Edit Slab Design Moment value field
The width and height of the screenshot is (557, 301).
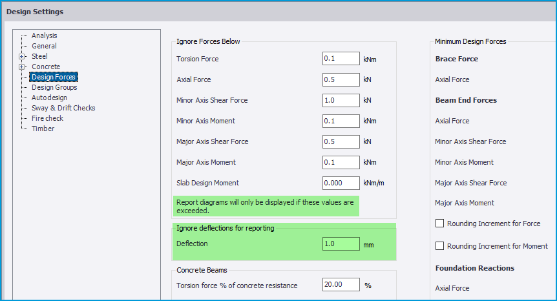pyautogui.click(x=341, y=183)
